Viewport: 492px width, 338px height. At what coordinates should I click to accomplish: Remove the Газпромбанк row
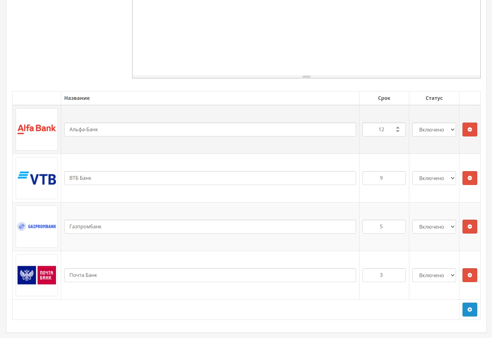click(470, 226)
